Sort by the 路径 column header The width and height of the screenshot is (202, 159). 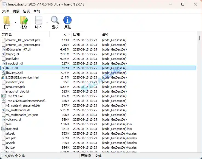point(148,34)
